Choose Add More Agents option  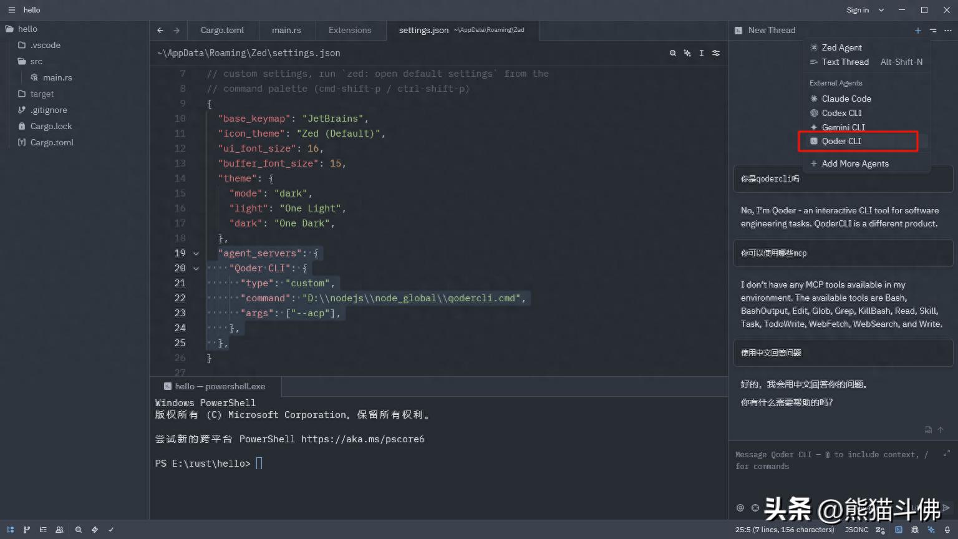[x=854, y=163]
